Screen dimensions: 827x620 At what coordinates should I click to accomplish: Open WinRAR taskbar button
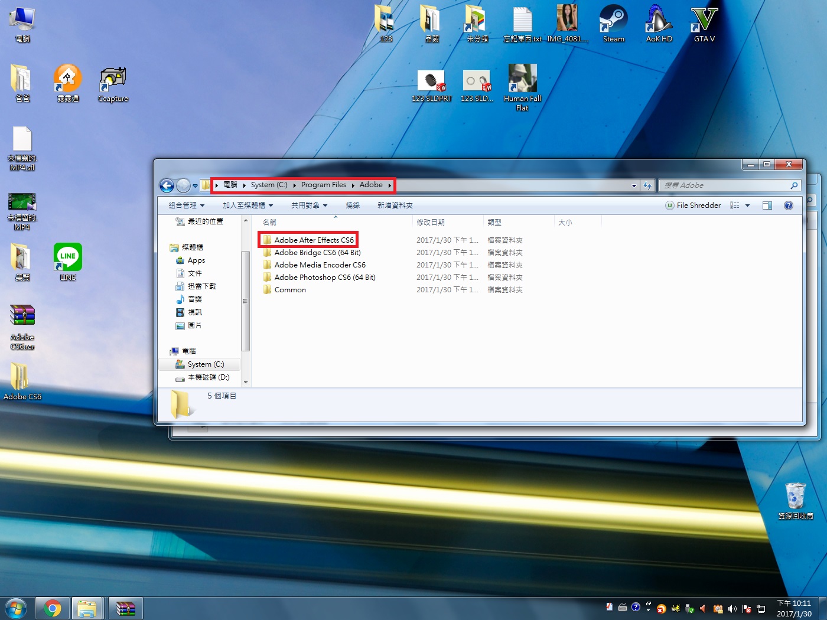(125, 608)
